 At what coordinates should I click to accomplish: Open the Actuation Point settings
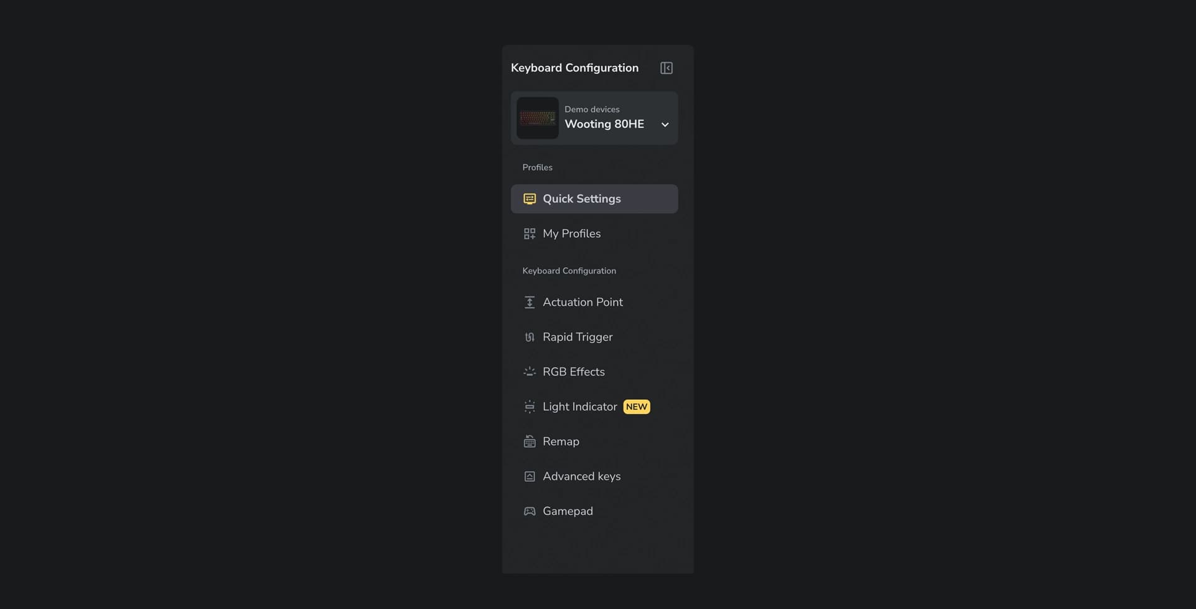582,303
